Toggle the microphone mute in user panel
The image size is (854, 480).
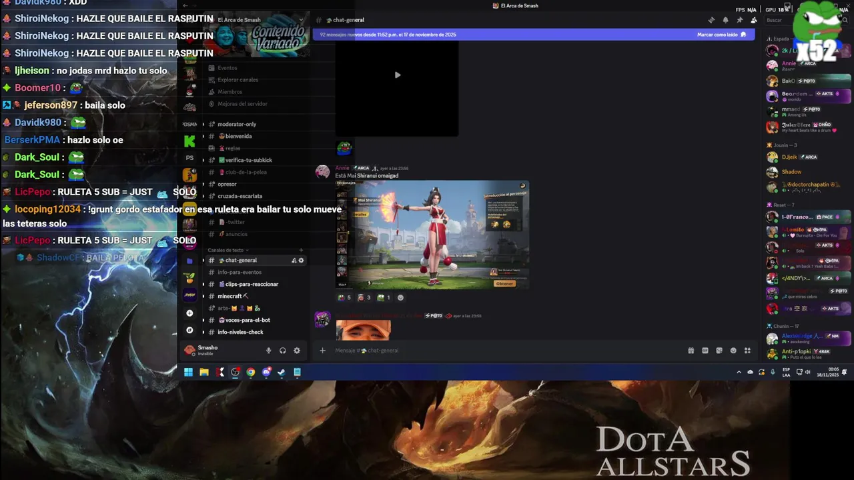(269, 350)
